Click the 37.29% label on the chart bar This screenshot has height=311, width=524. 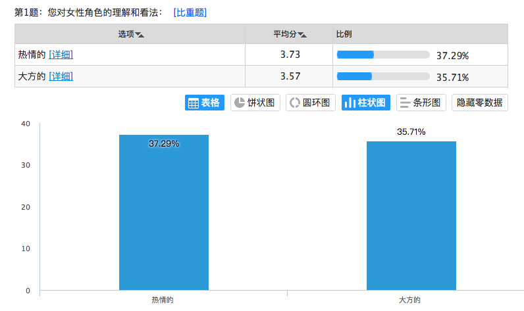pos(164,143)
